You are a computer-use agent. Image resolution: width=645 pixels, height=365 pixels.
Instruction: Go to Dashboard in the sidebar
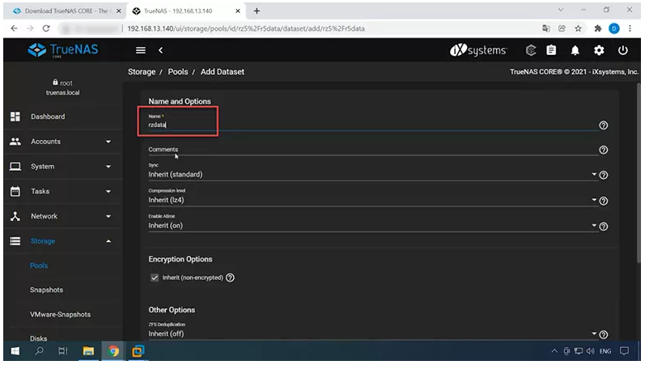[62, 117]
